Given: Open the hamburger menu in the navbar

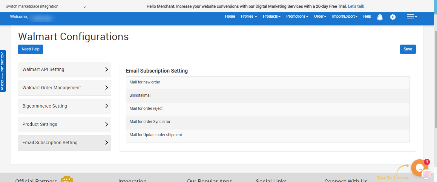Looking at the screenshot, I should tap(412, 17).
